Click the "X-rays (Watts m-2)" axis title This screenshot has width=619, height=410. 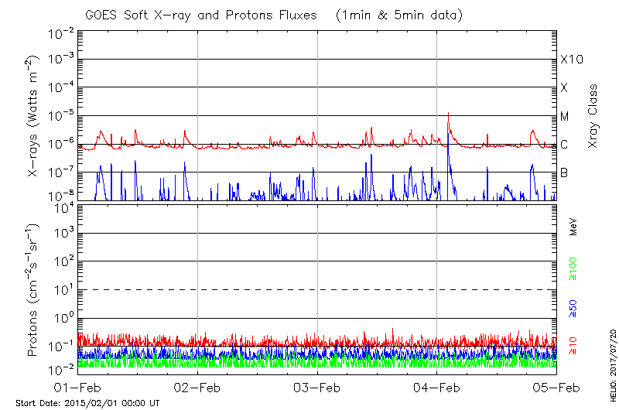pyautogui.click(x=33, y=116)
